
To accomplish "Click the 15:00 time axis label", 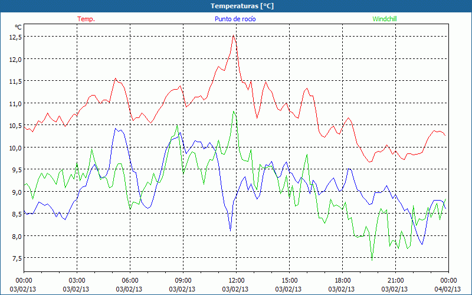I will click(289, 281).
